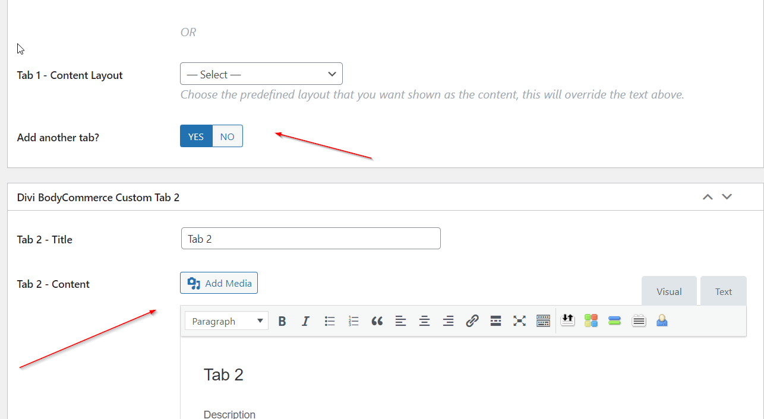Move Custom Tab 2 panel up

click(x=708, y=197)
